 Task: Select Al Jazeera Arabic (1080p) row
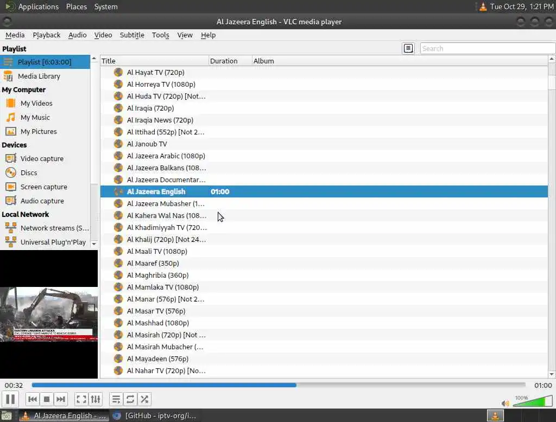point(324,156)
